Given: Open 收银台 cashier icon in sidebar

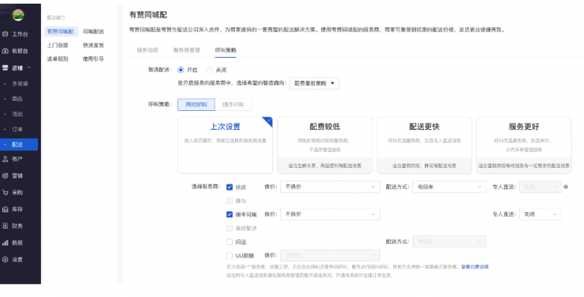Looking at the screenshot, I should 5,51.
